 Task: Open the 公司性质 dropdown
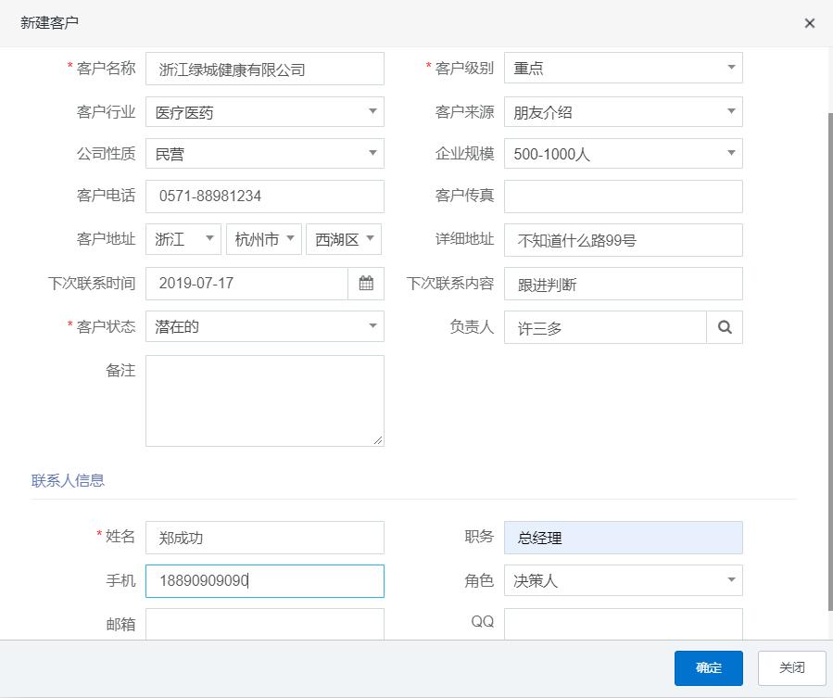coord(264,154)
